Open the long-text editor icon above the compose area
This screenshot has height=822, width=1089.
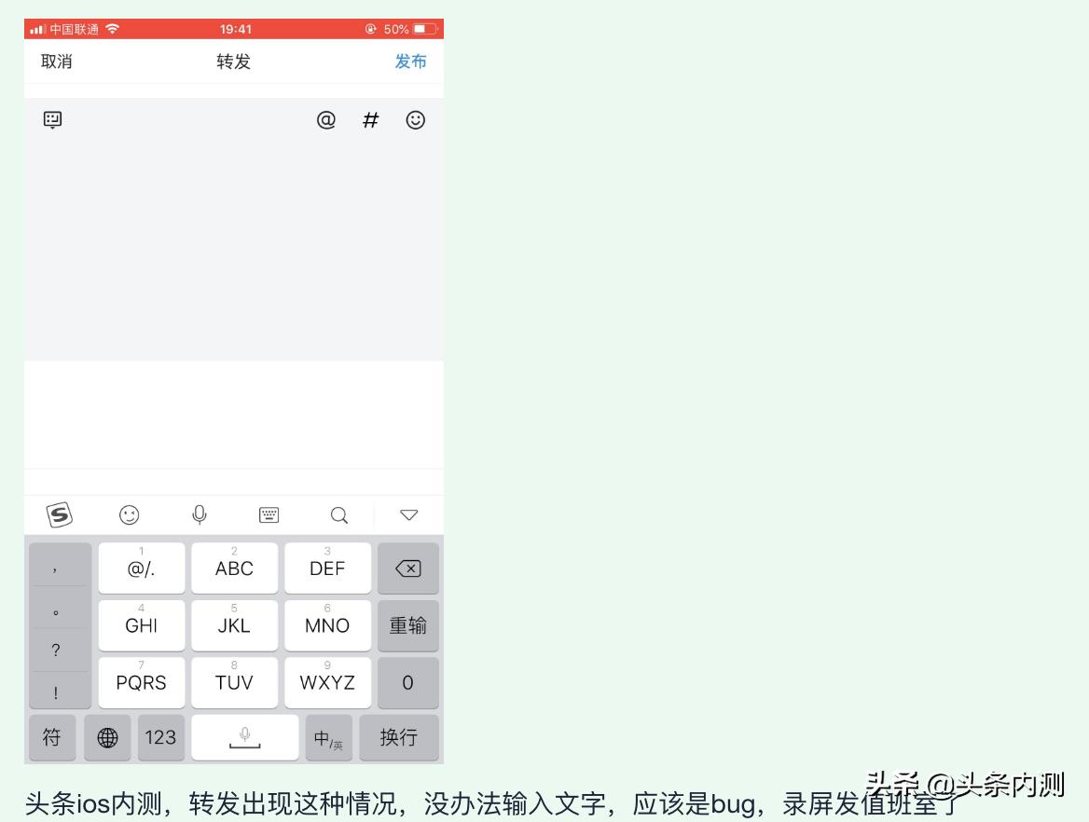coord(53,119)
